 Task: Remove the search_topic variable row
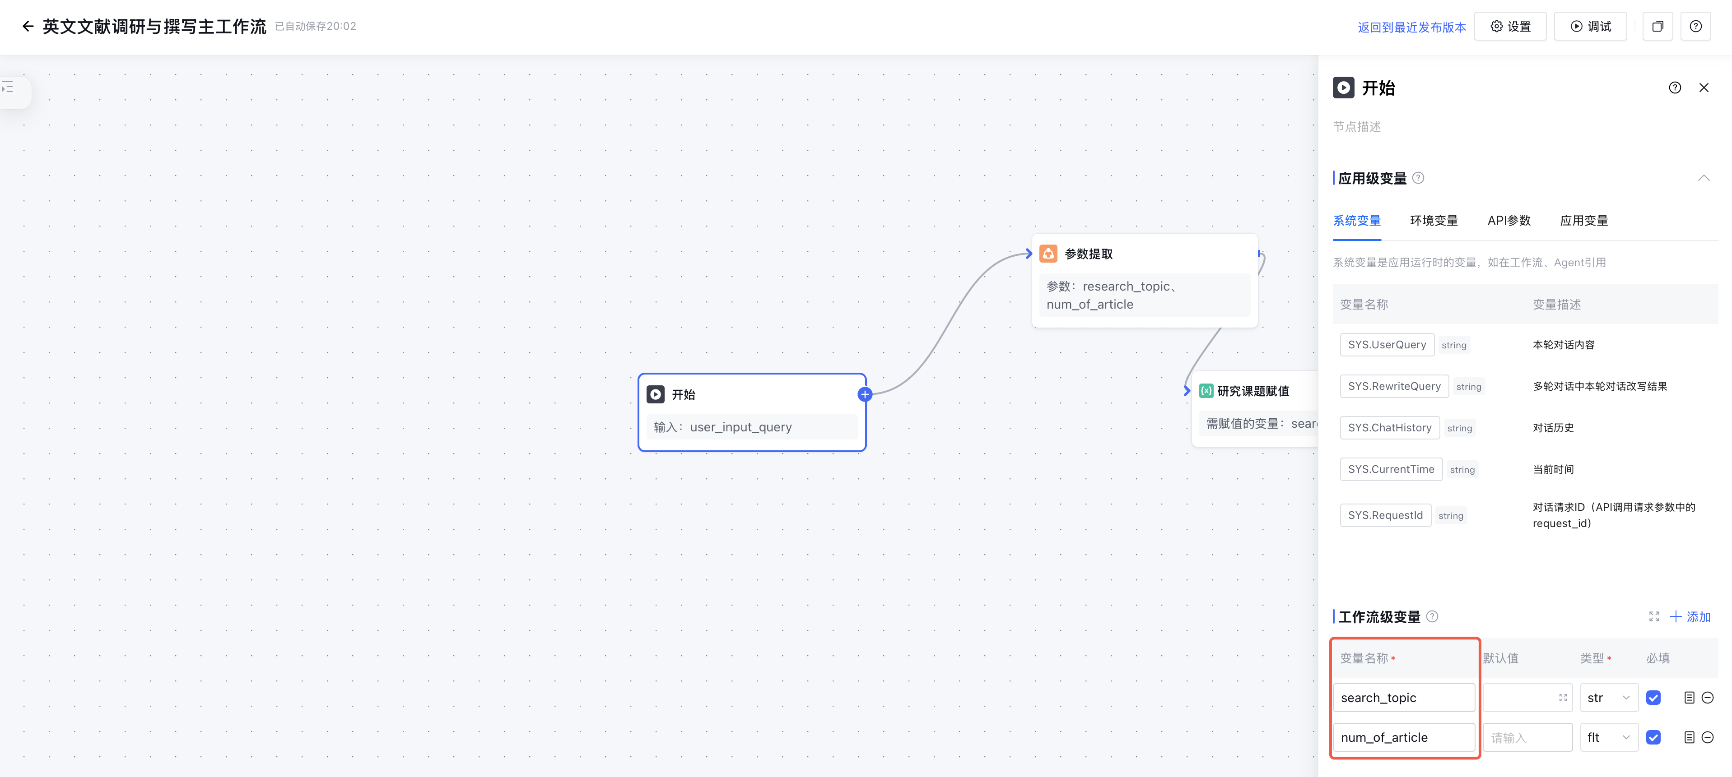[x=1707, y=698]
